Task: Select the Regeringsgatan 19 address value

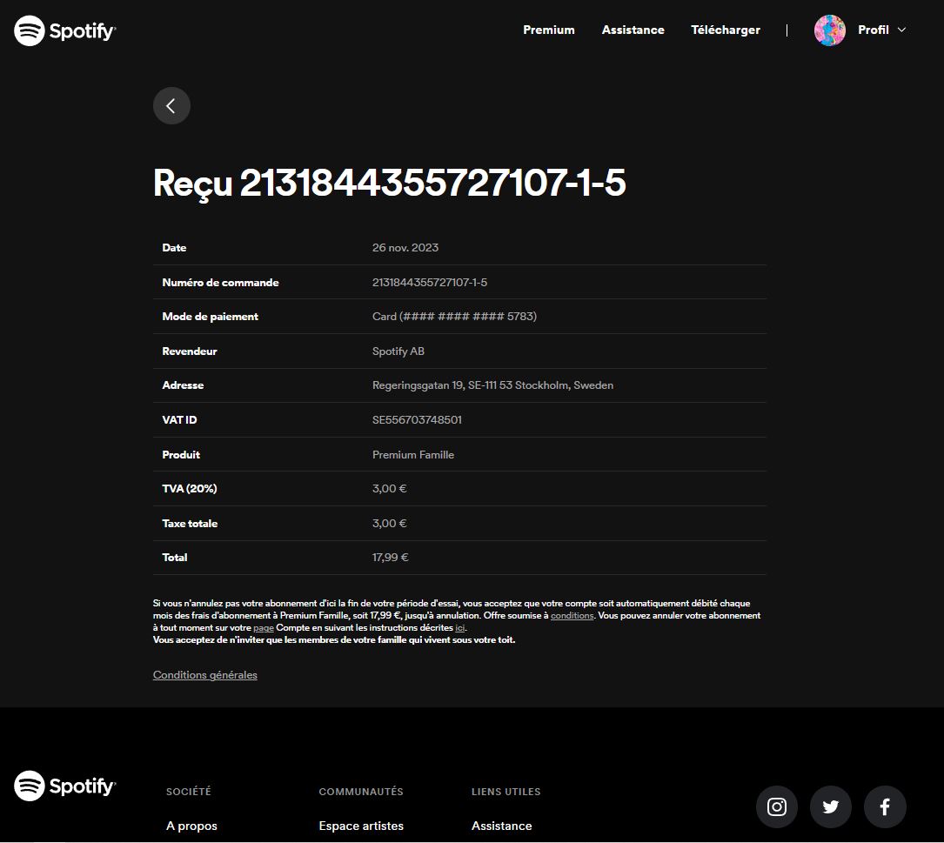Action: point(492,385)
